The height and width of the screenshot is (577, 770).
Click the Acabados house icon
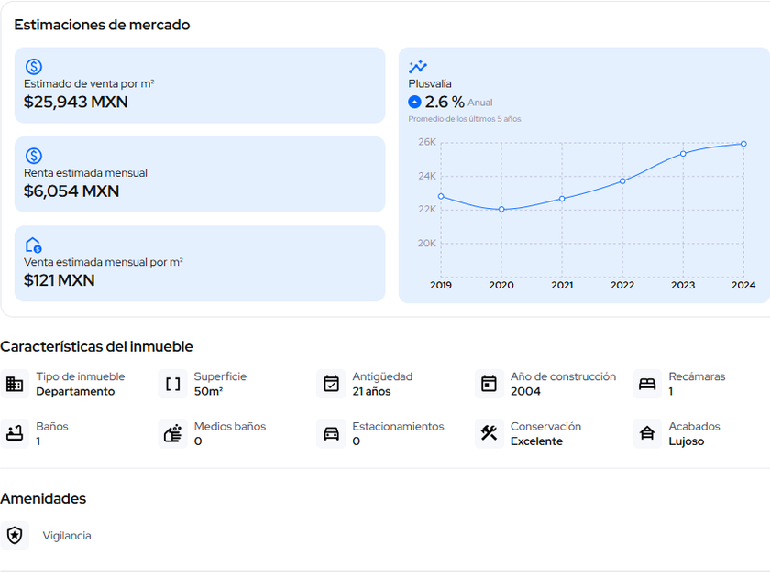click(647, 433)
